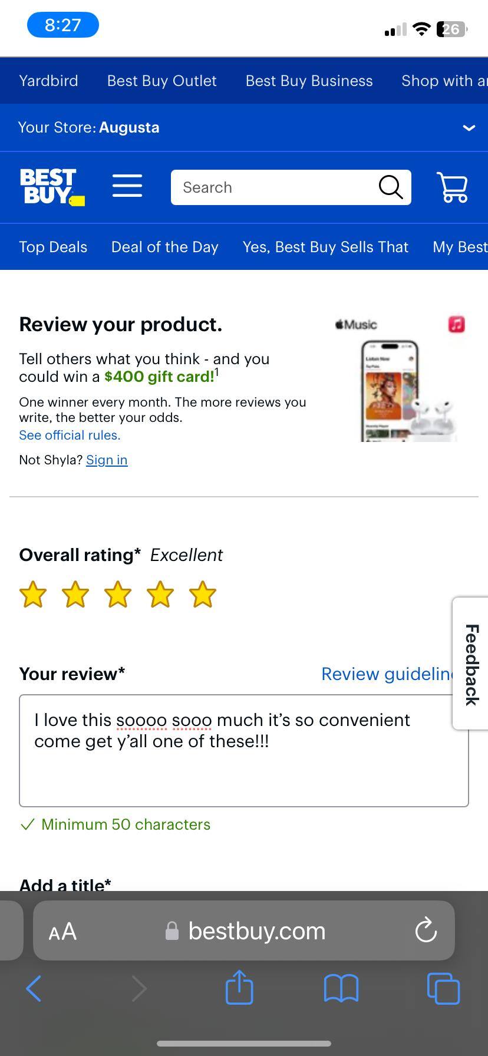Open the Deal of the Day tab

pyautogui.click(x=165, y=247)
